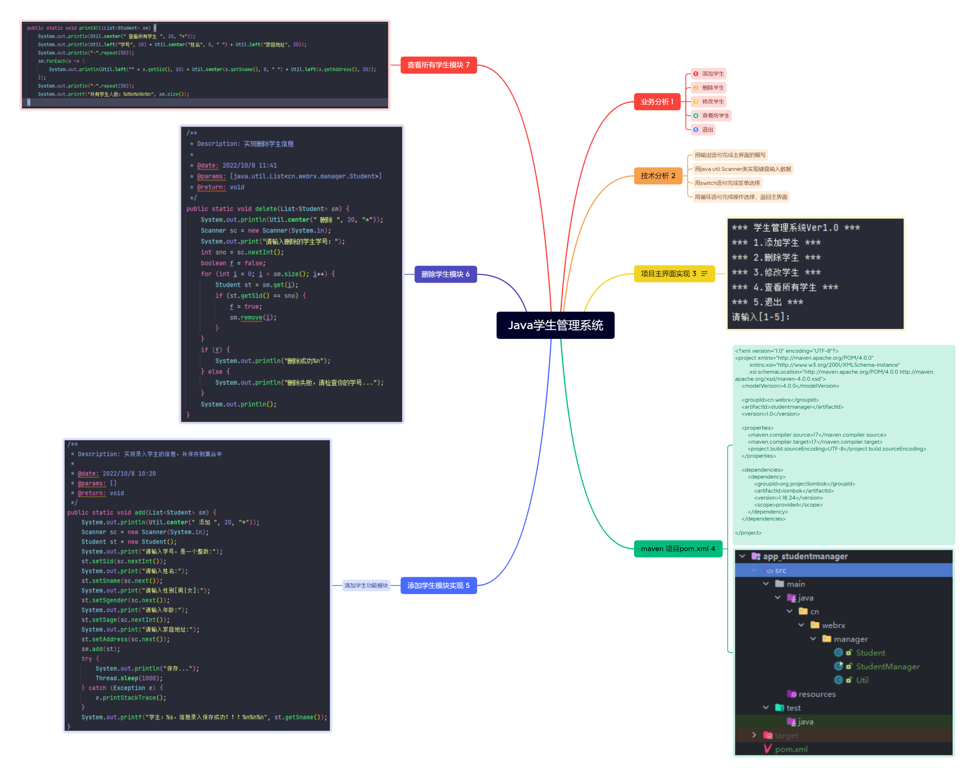Select the resources row name in tree
975x777 pixels.
(x=817, y=694)
